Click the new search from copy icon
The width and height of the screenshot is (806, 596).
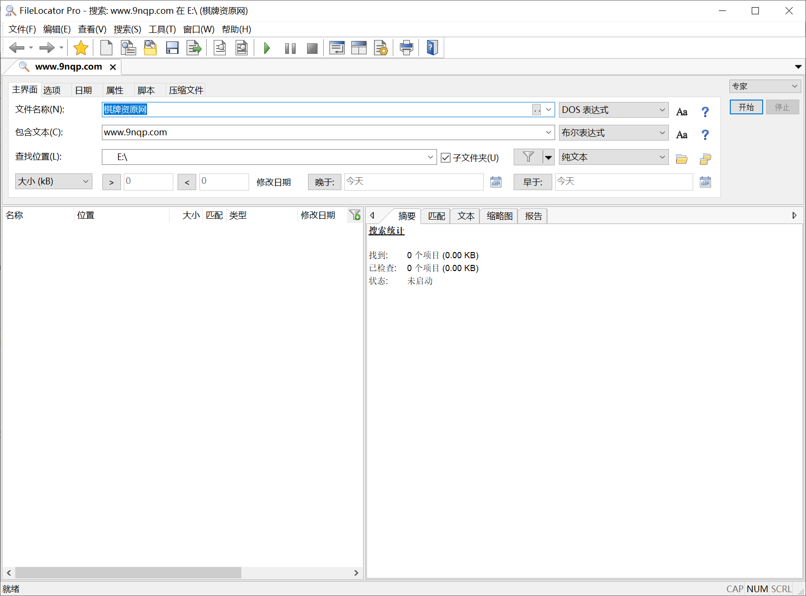pos(129,48)
